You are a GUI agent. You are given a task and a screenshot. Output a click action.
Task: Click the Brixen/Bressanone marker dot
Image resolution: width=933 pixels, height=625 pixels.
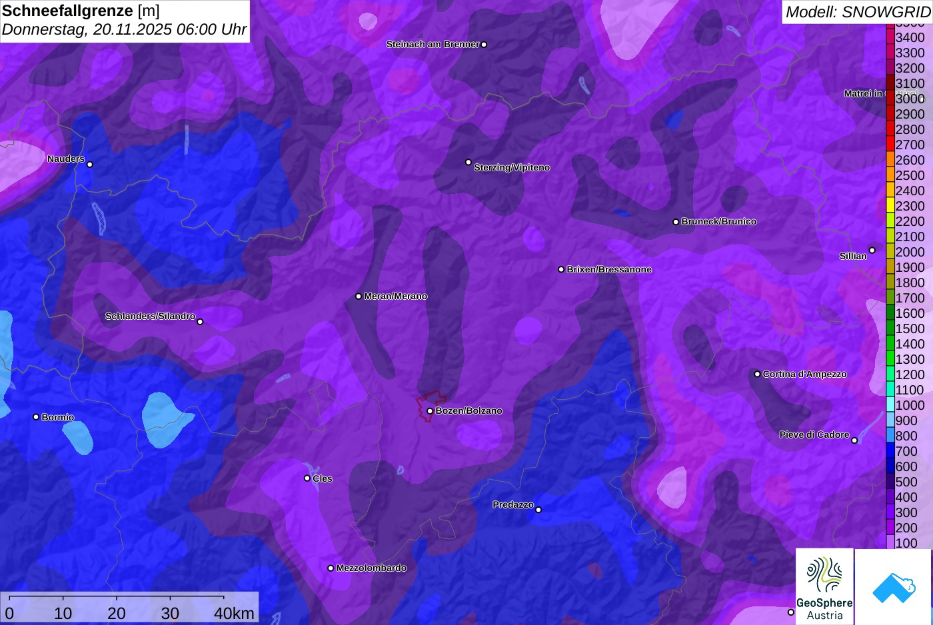[x=561, y=270]
